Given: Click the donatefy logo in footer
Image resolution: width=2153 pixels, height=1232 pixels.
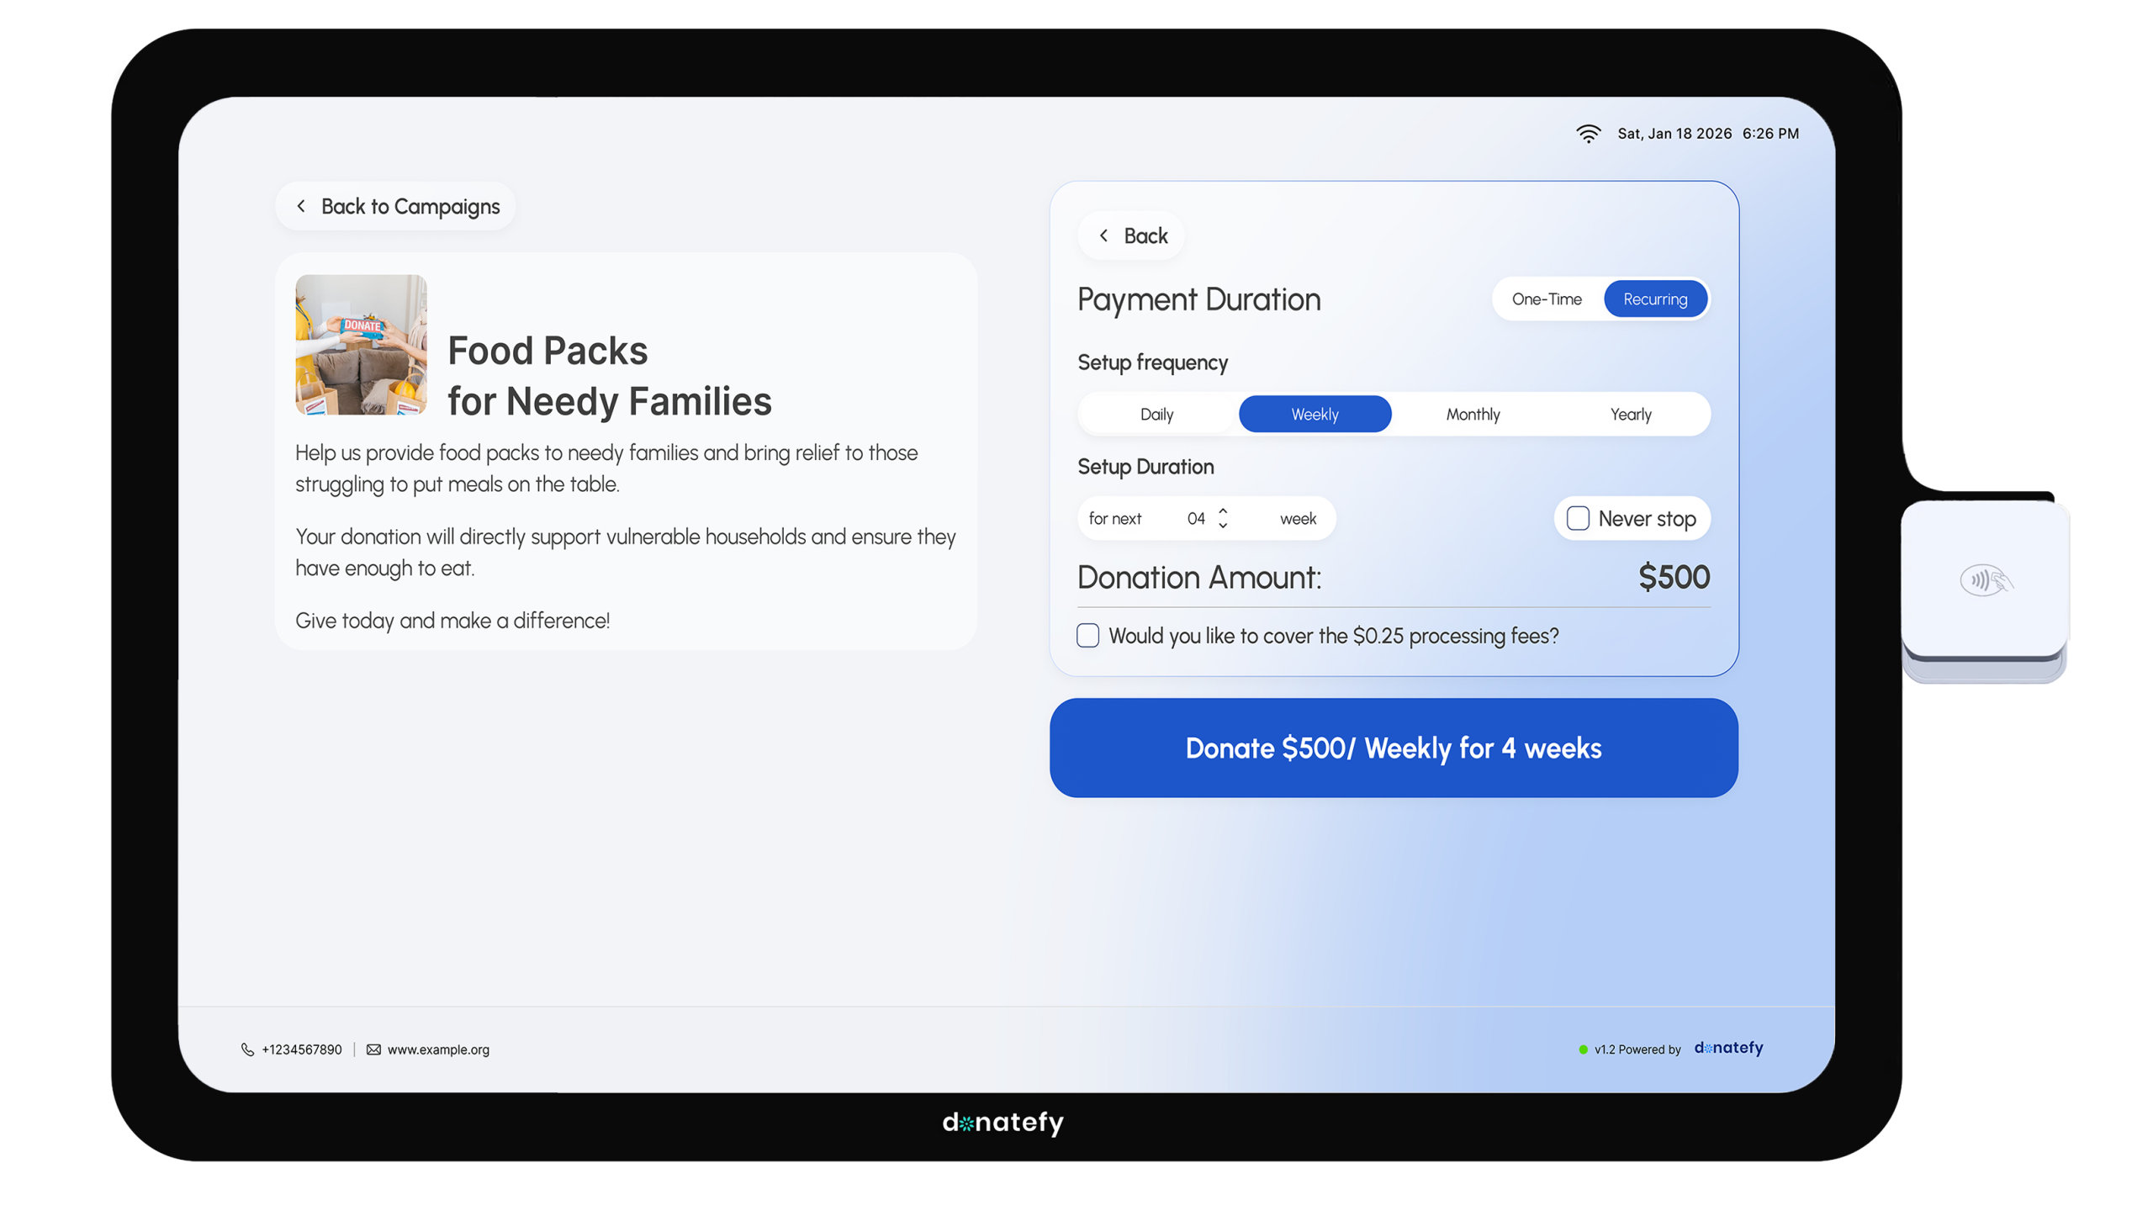Looking at the screenshot, I should (1728, 1048).
